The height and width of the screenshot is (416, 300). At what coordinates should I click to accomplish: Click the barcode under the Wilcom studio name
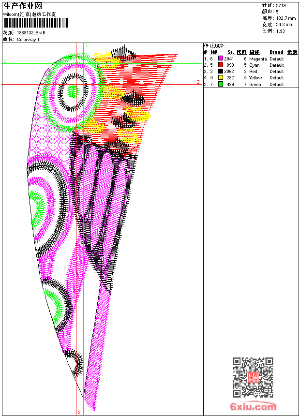36,23
